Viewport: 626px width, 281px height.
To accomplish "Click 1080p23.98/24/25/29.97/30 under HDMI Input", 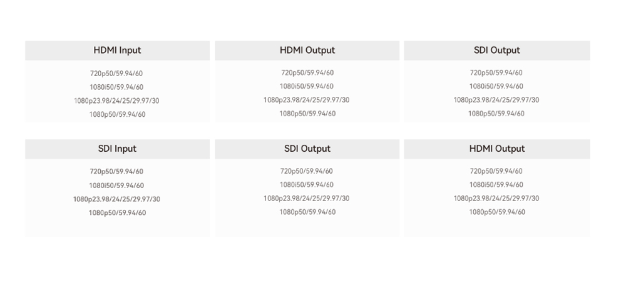I will click(116, 101).
